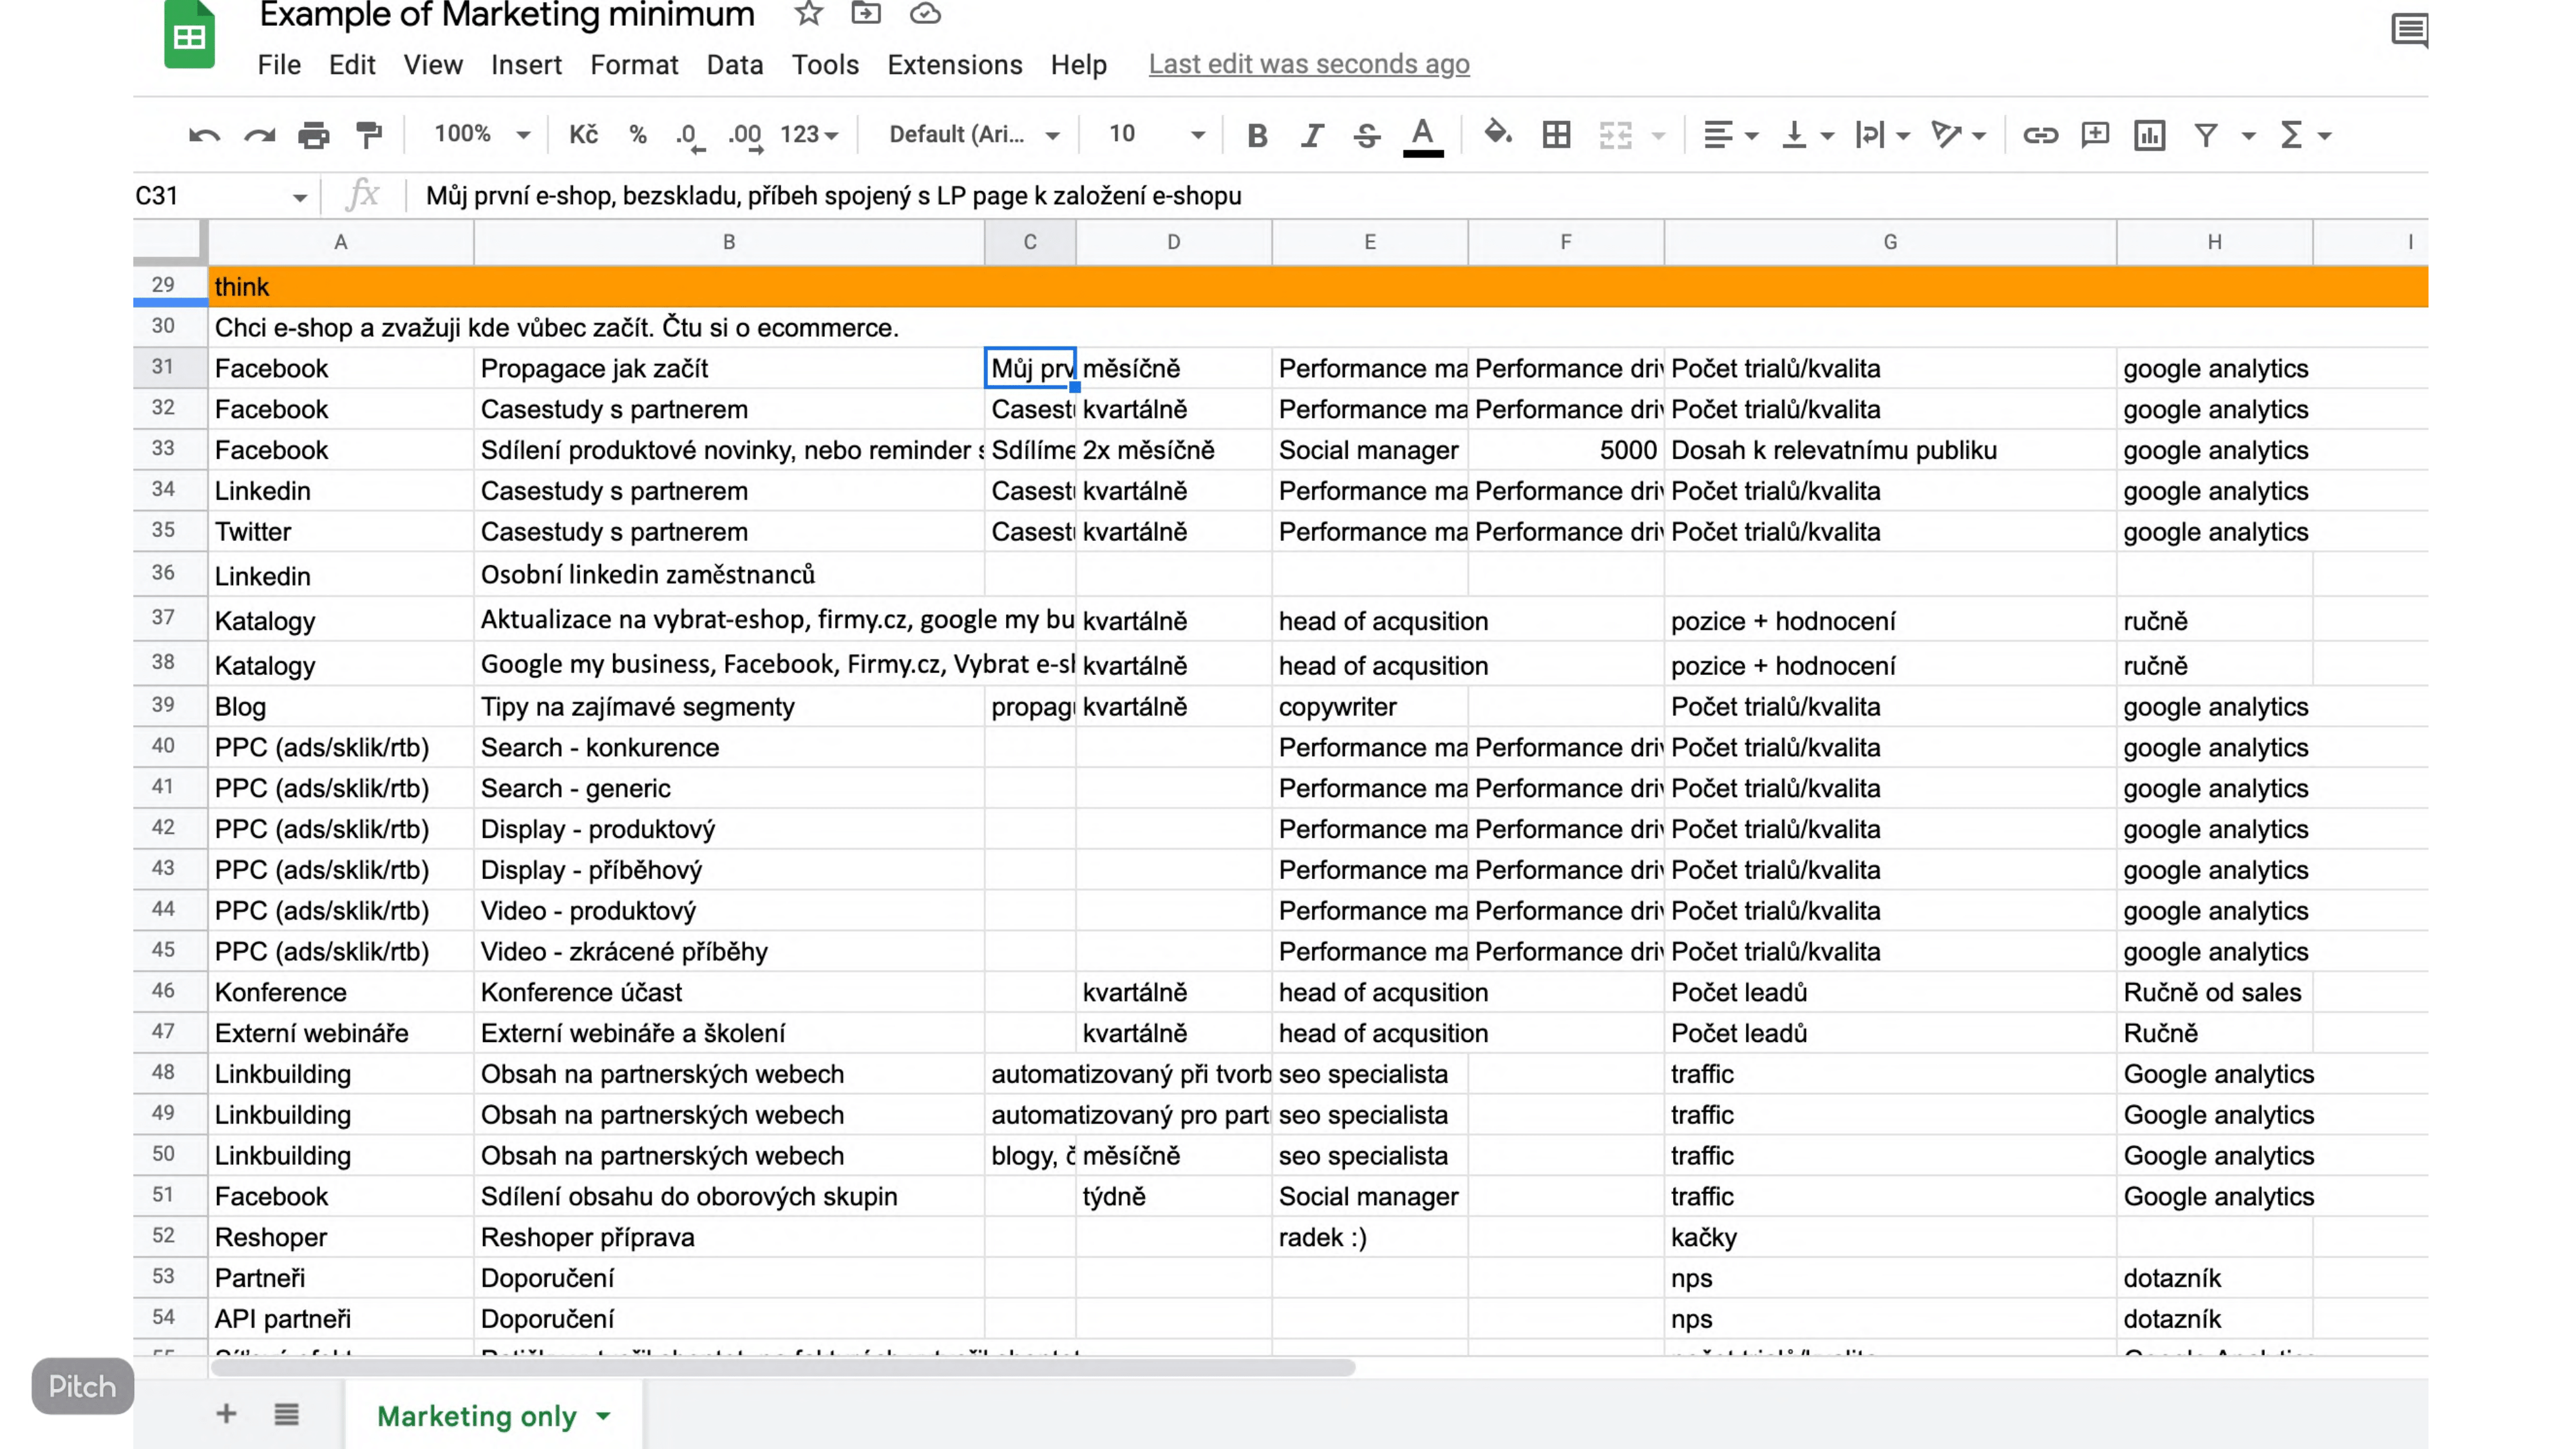This screenshot has width=2576, height=1449.
Task: Toggle strikethrough formatting
Action: pos(1367,135)
